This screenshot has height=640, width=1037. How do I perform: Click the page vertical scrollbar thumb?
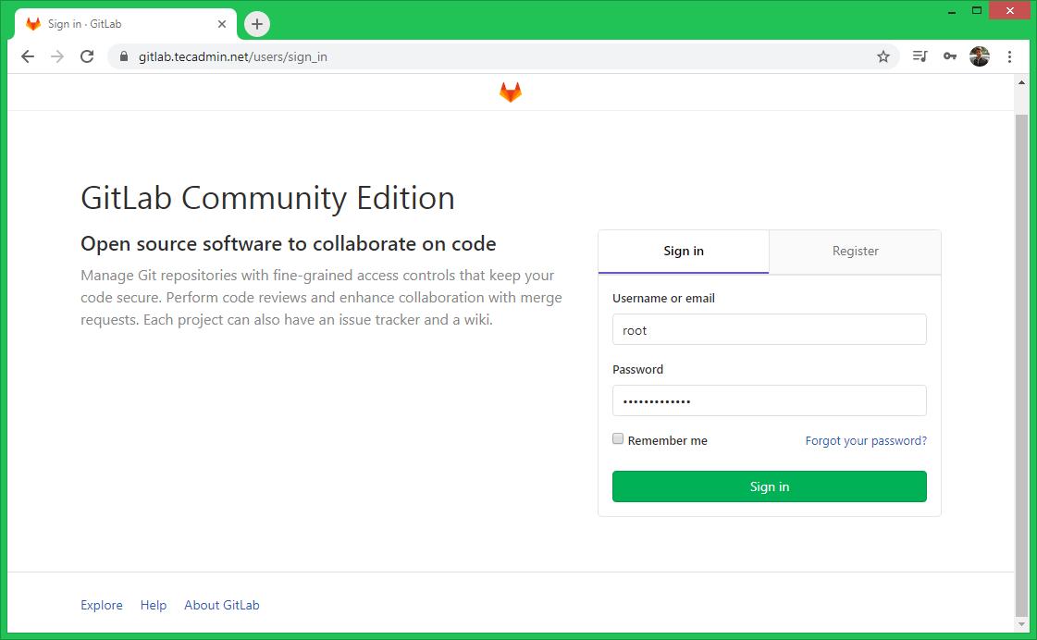coord(1021,365)
